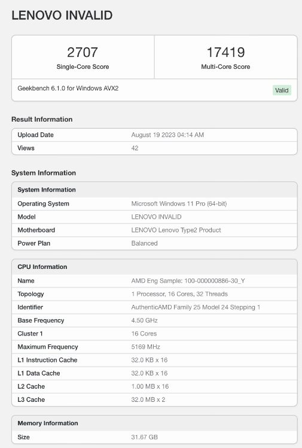This screenshot has height=448, width=302.
Task: Click the L3 Cache label
Action: [x=31, y=399]
